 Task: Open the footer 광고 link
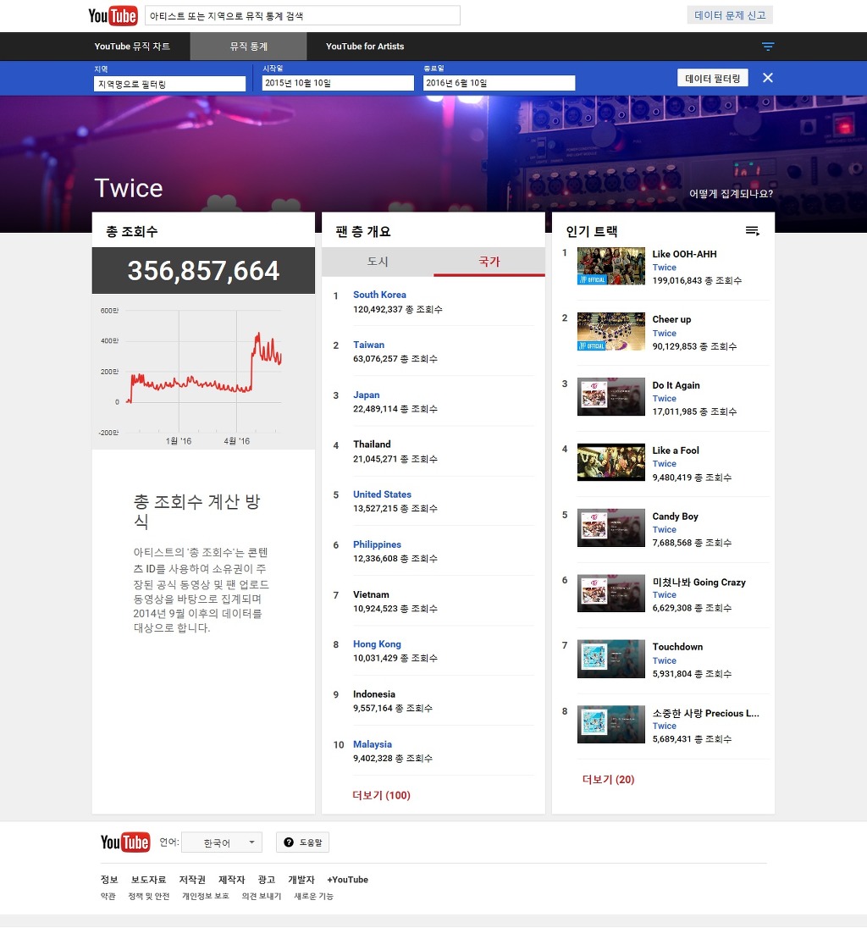tap(267, 880)
